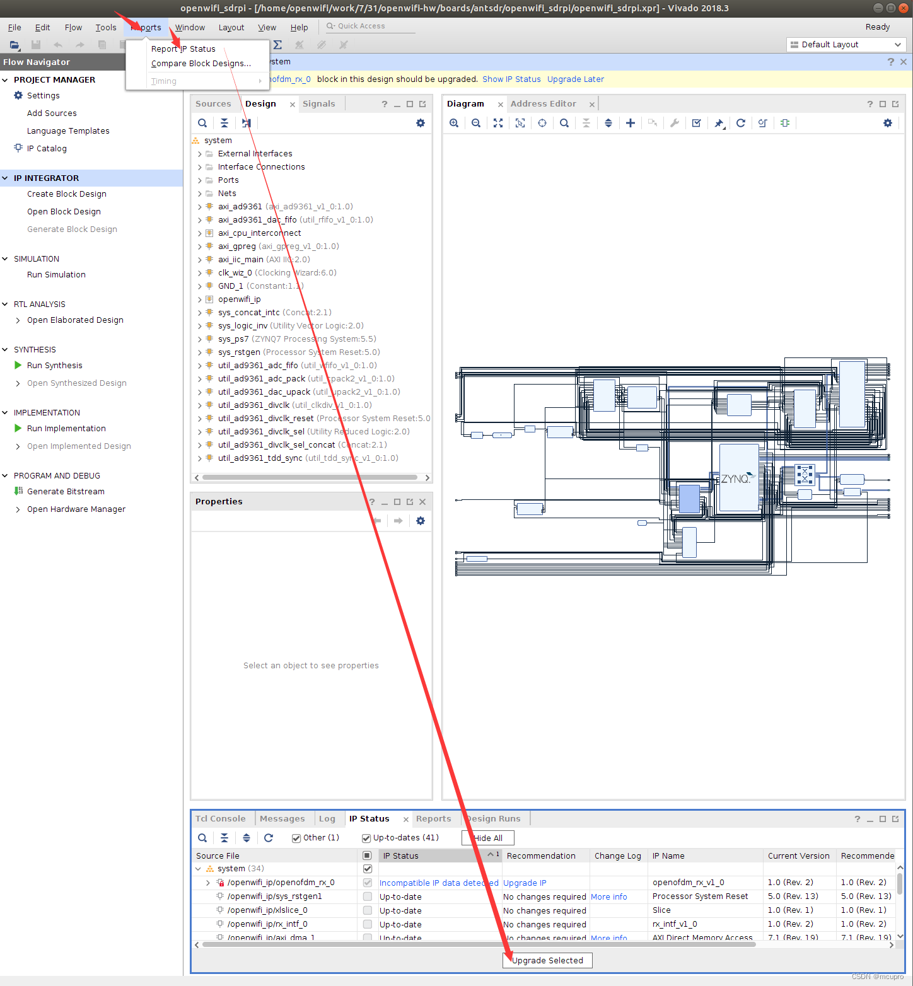
Task: Switch to the Address Editor tab
Action: (543, 104)
